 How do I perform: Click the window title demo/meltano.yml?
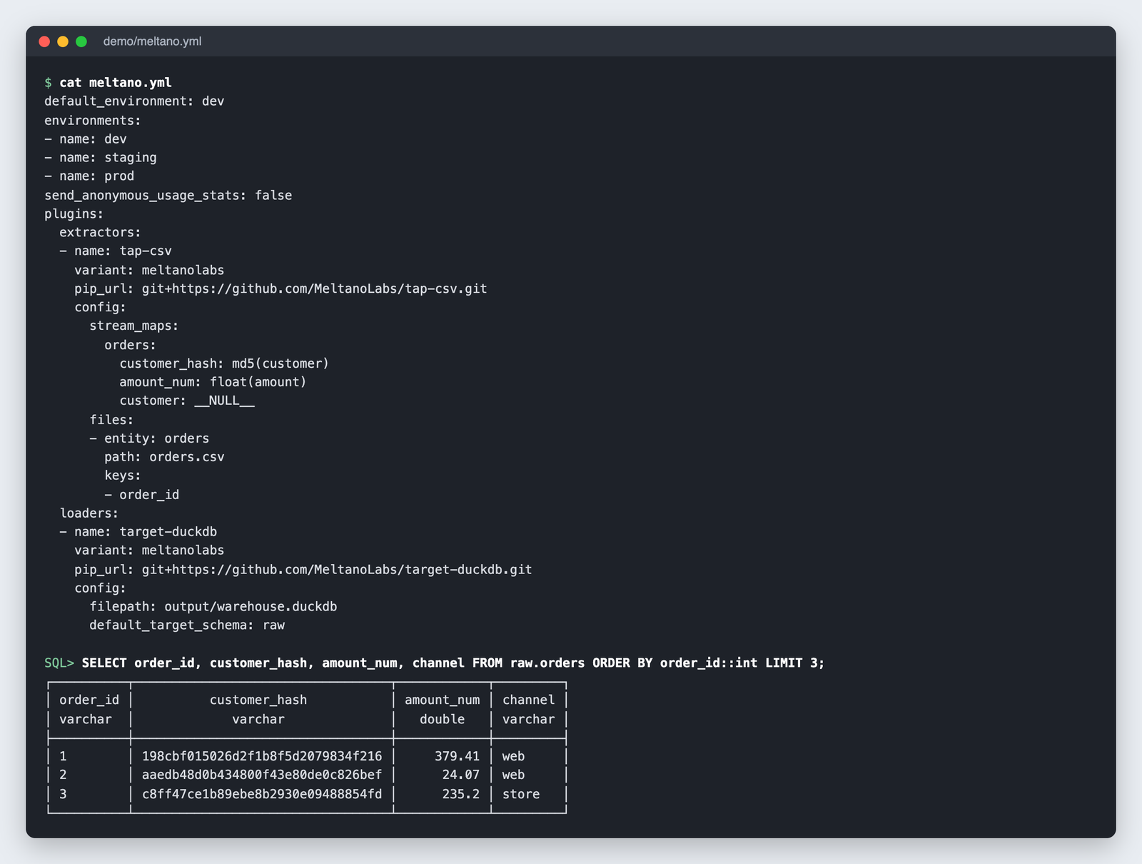[x=152, y=41]
